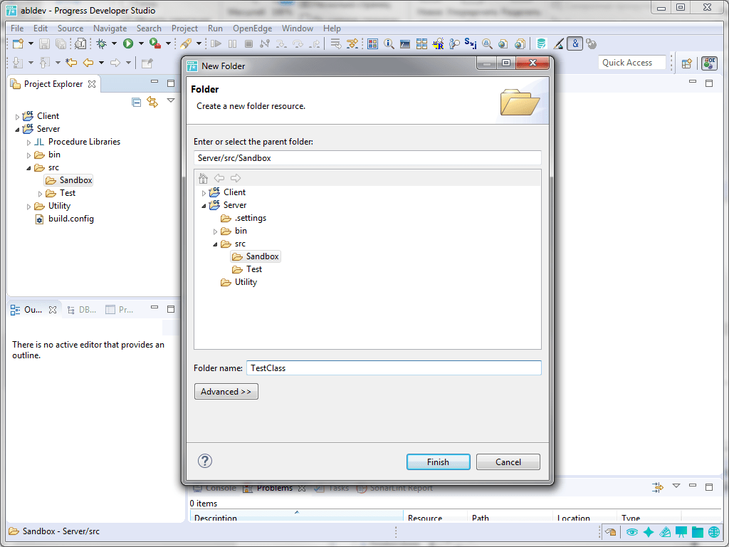This screenshot has height=547, width=729.
Task: Switch to the DB... tab
Action: [x=82, y=310]
